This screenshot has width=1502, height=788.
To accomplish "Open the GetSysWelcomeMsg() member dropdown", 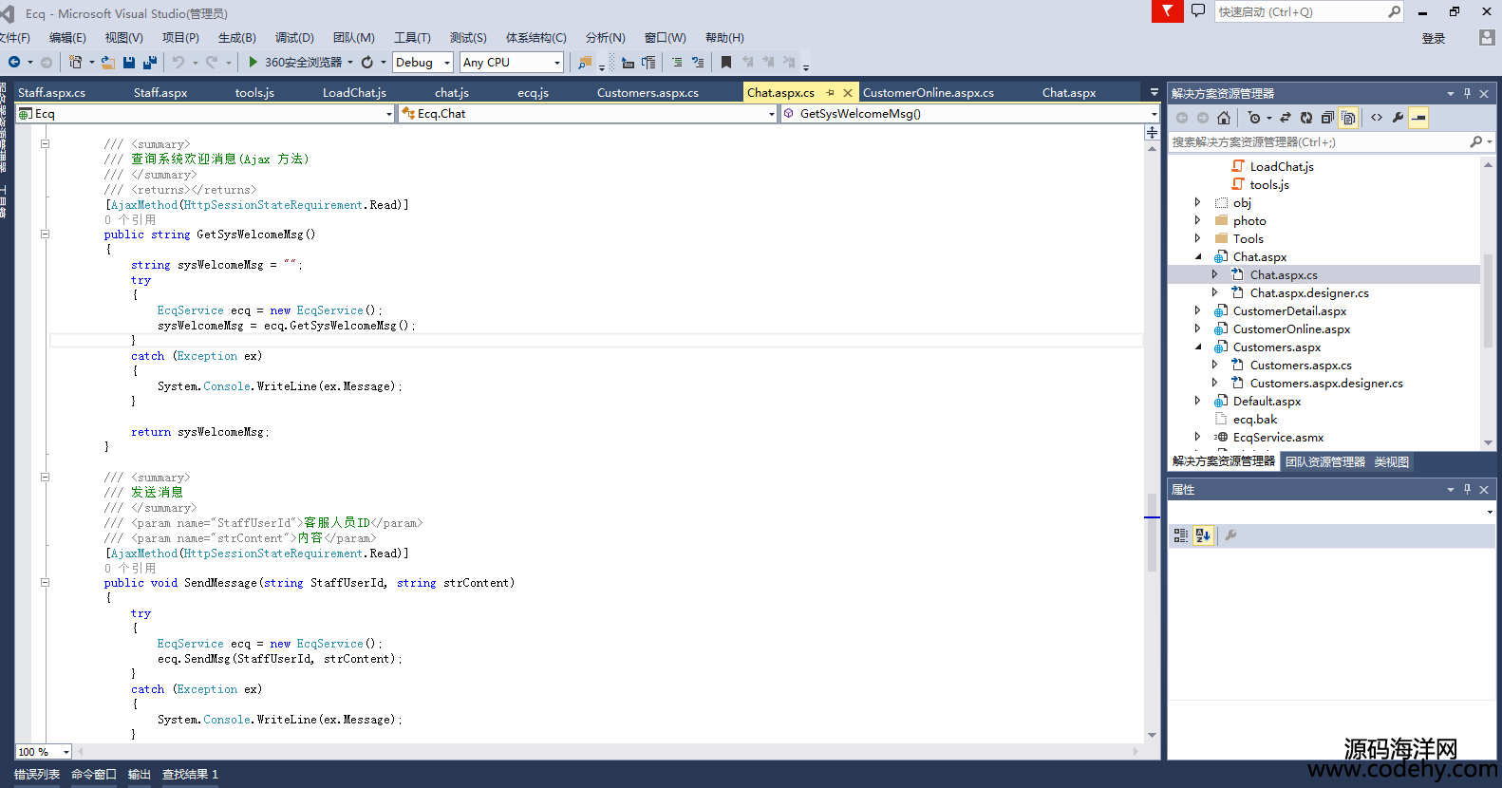I will [970, 114].
